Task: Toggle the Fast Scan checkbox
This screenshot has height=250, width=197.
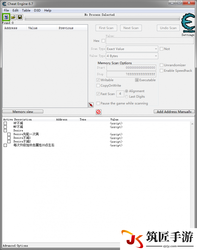Action: tap(98, 94)
